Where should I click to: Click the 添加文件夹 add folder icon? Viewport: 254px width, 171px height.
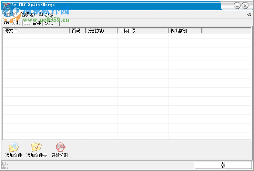37,147
